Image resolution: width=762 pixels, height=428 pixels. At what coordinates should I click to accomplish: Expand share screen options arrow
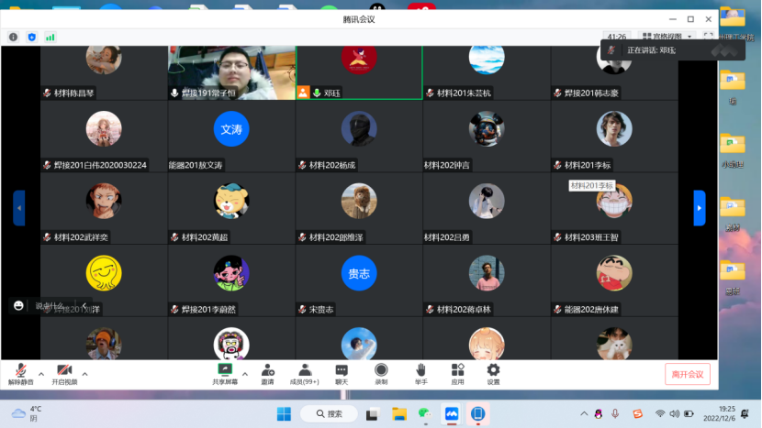[x=244, y=374]
